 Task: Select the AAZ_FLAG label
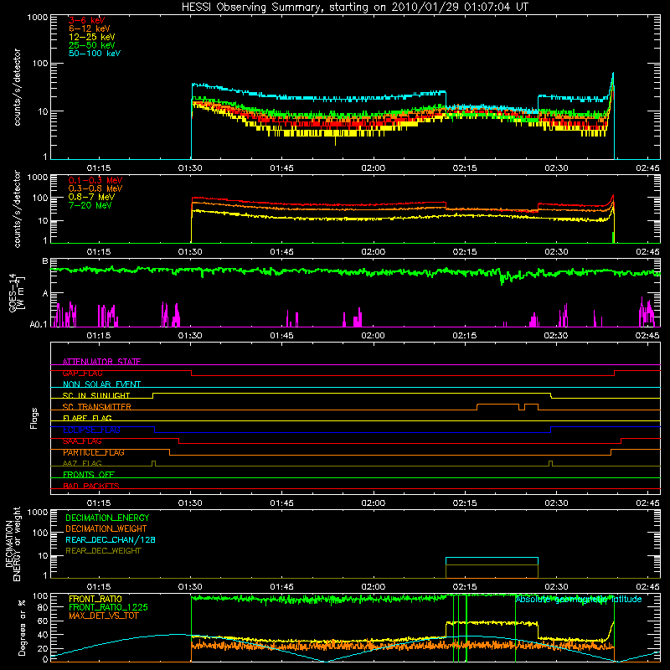(x=82, y=464)
